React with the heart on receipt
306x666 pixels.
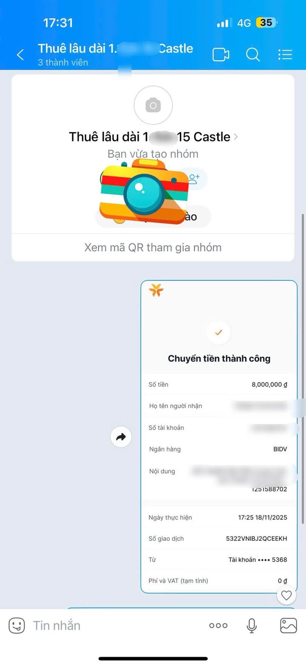point(286,595)
